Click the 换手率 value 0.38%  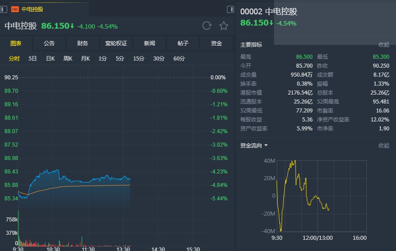[305, 83]
